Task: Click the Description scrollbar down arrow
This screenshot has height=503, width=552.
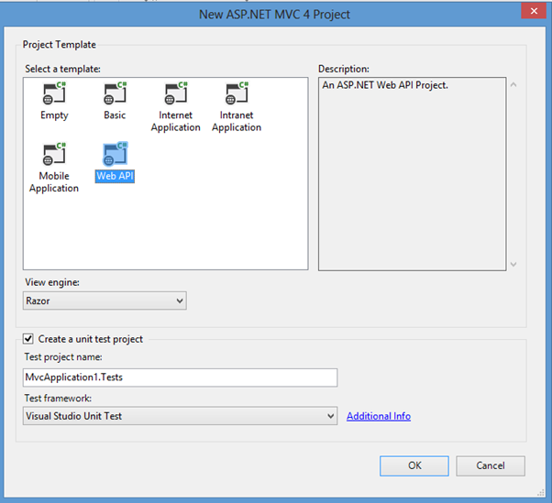Action: click(513, 263)
